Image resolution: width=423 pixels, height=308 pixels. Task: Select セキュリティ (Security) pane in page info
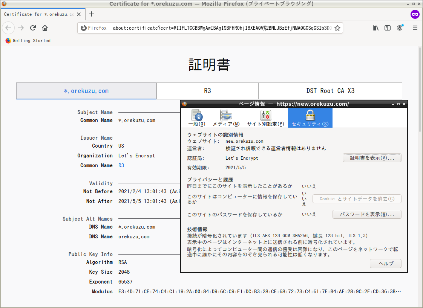click(310, 118)
